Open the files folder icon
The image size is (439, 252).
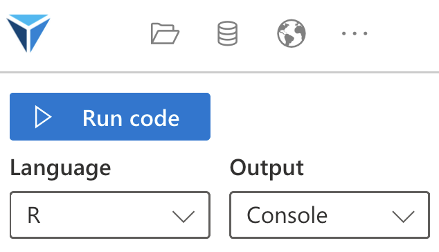coord(165,33)
